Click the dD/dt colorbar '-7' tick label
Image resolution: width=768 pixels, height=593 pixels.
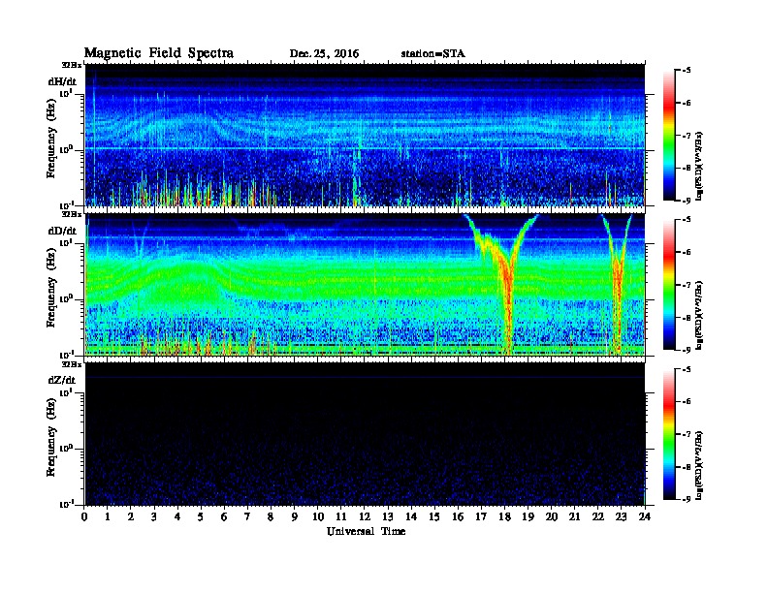(686, 284)
